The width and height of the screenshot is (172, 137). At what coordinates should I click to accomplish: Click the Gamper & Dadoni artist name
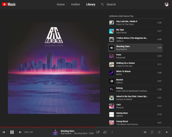(x=124, y=99)
